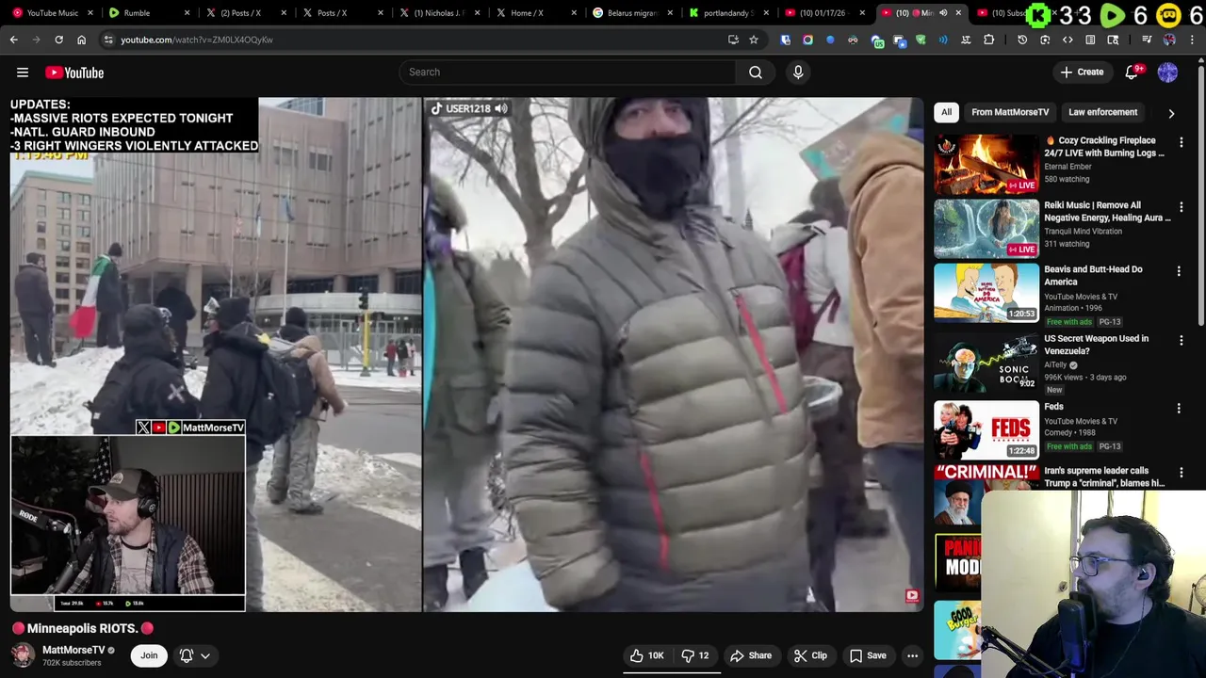The image size is (1206, 678).
Task: Start voice search with microphone icon
Action: click(798, 73)
